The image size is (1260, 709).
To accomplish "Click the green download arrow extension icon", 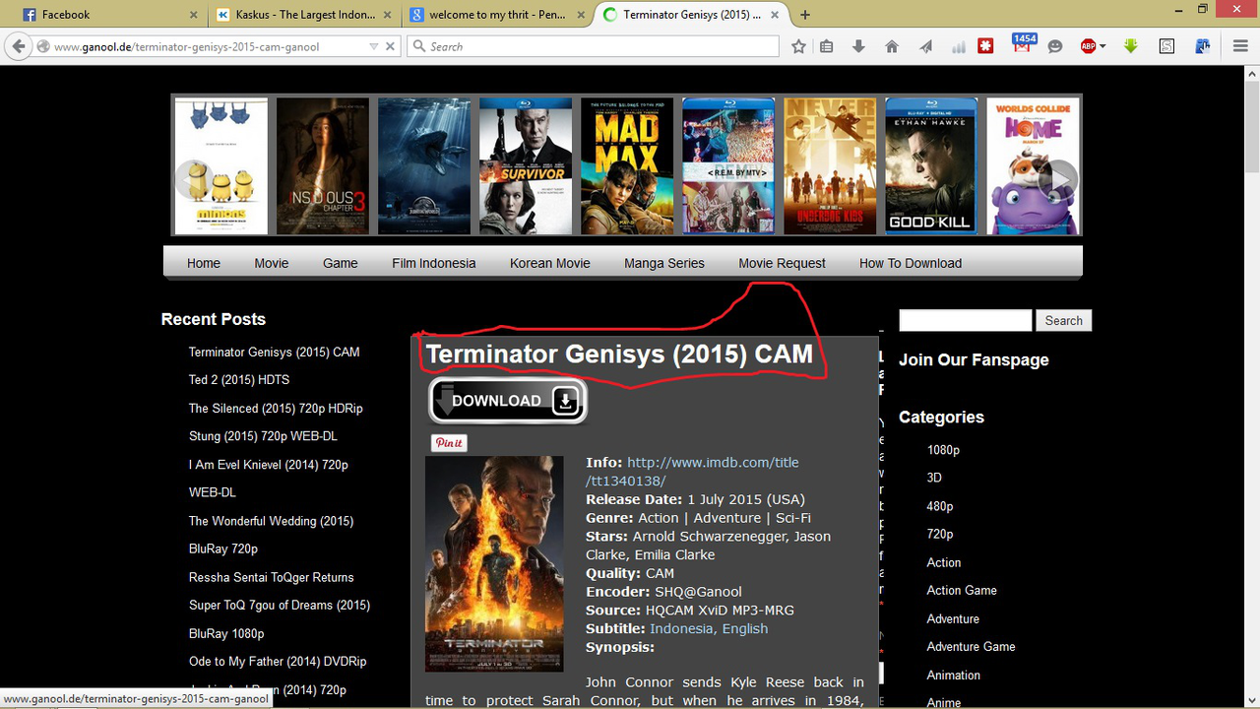I will point(1131,46).
